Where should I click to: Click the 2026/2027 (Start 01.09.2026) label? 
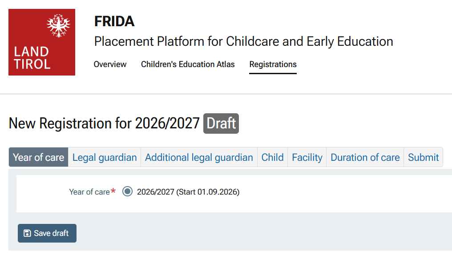pyautogui.click(x=188, y=192)
